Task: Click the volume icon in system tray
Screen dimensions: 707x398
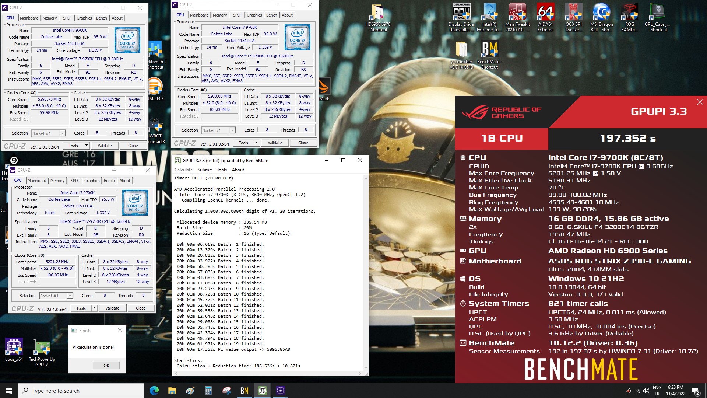Action: 646,391
